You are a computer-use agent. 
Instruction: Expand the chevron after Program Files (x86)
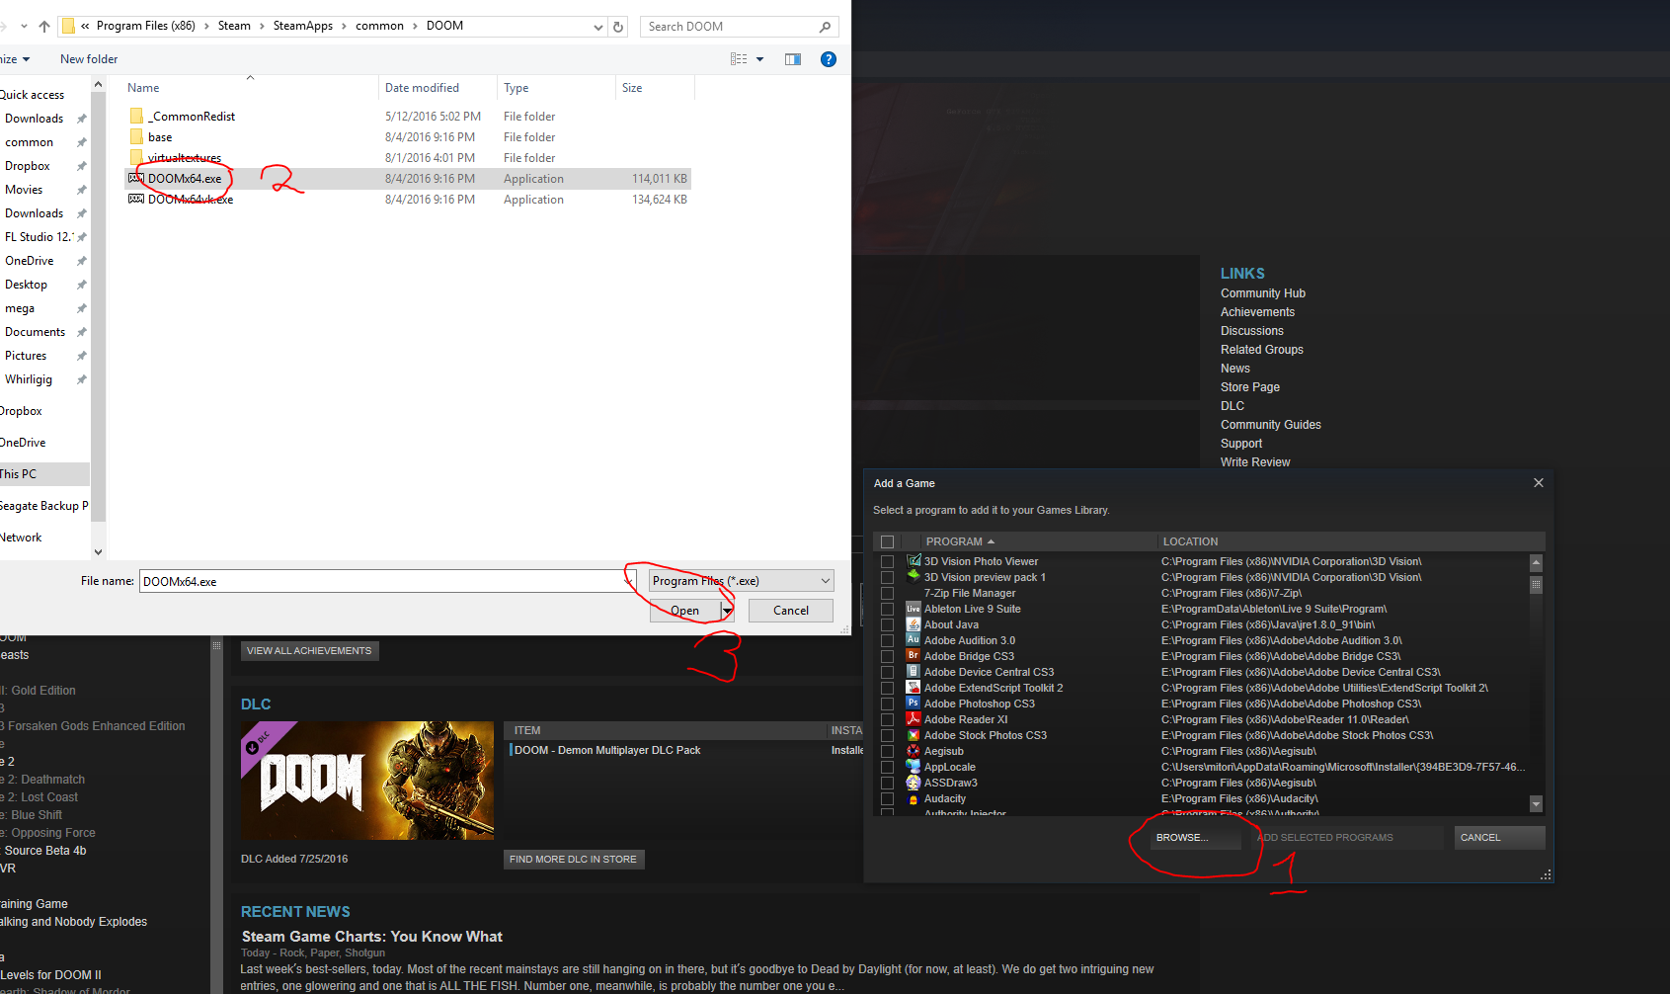(206, 27)
